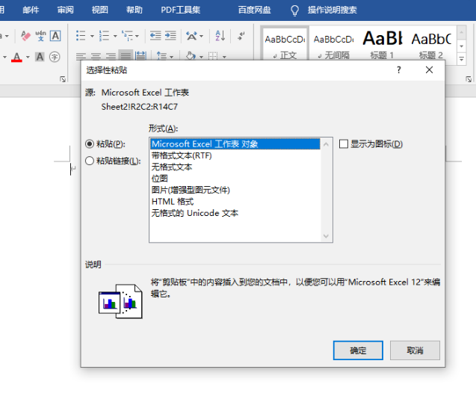The height and width of the screenshot is (408, 476).
Task: Select the 粘贴(P) radio button
Action: click(90, 144)
